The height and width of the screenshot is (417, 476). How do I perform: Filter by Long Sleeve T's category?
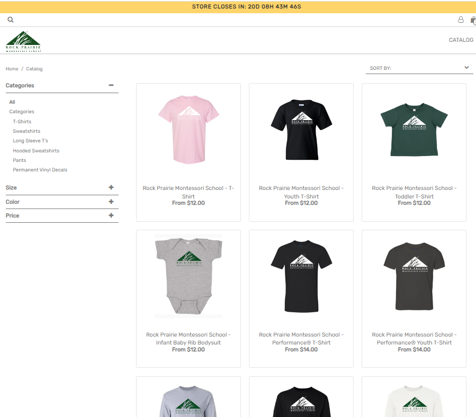(30, 141)
